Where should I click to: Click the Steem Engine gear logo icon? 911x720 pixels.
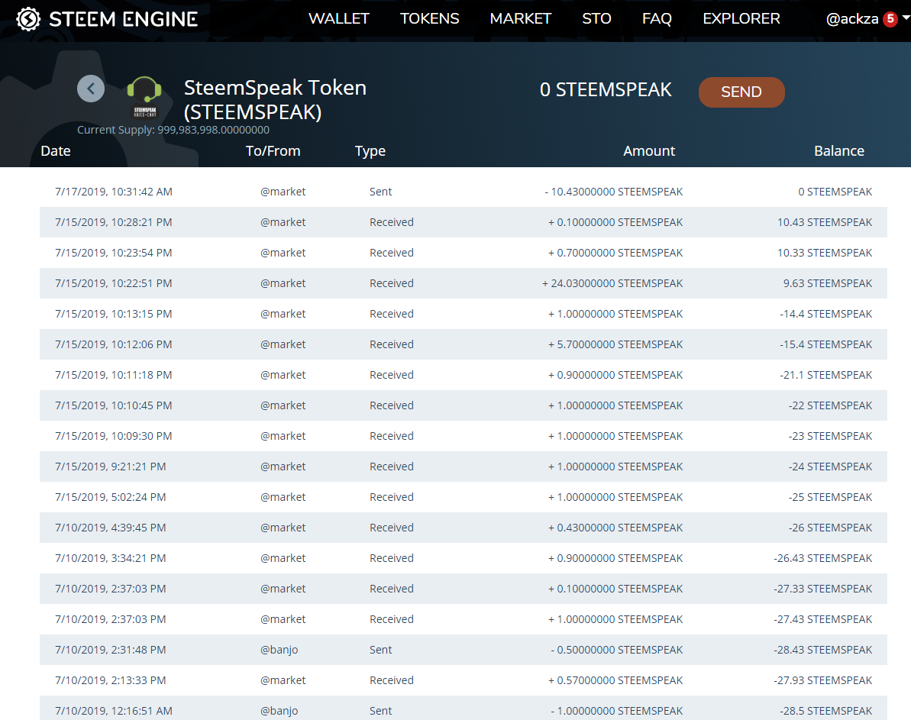pos(28,19)
